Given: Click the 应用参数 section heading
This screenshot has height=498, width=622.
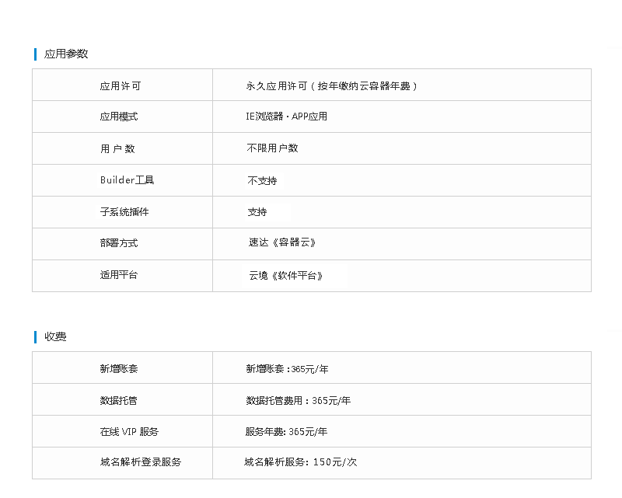Looking at the screenshot, I should pos(66,54).
